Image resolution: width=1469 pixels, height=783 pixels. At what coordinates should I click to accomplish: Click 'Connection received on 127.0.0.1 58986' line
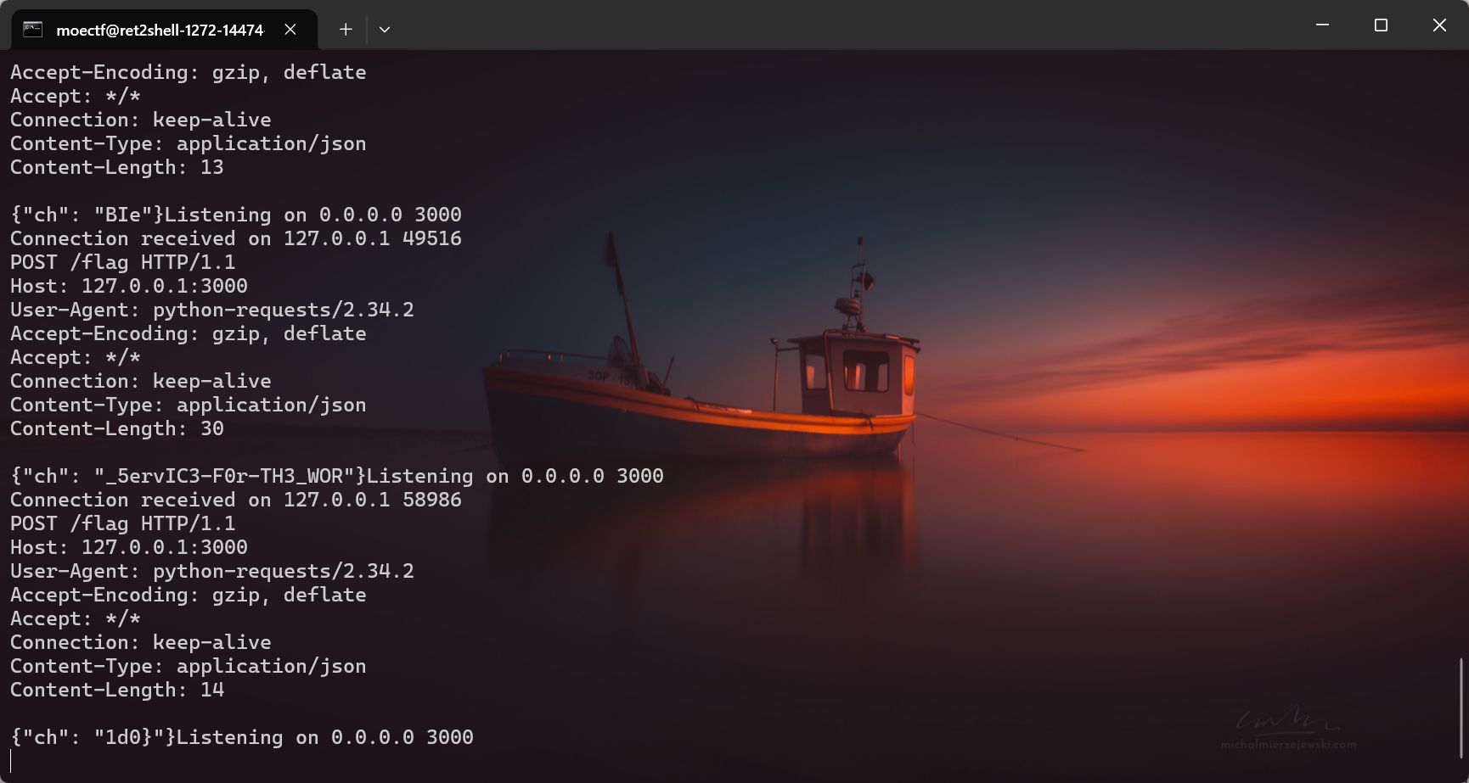pos(236,500)
